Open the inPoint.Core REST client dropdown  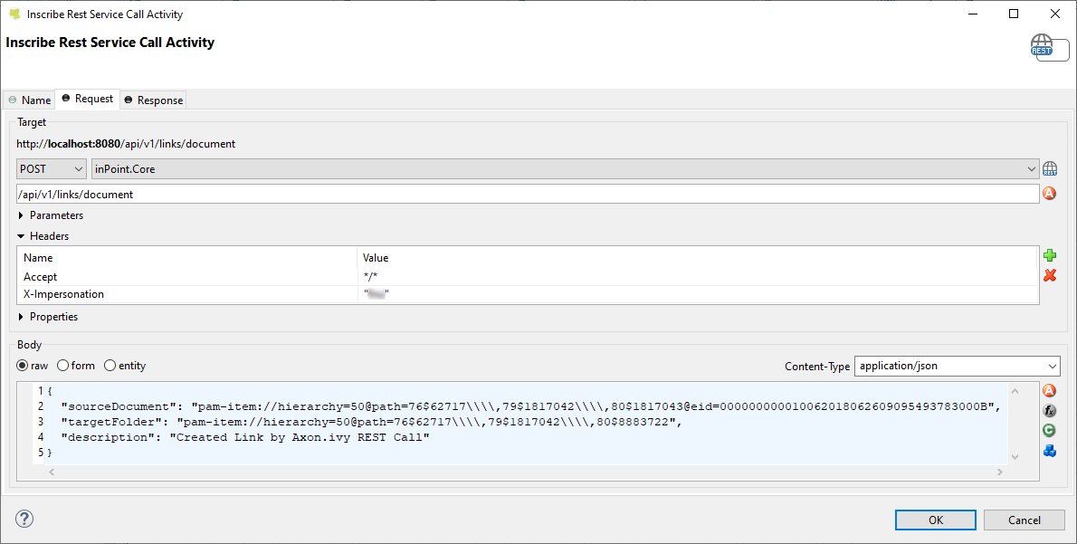pos(566,169)
